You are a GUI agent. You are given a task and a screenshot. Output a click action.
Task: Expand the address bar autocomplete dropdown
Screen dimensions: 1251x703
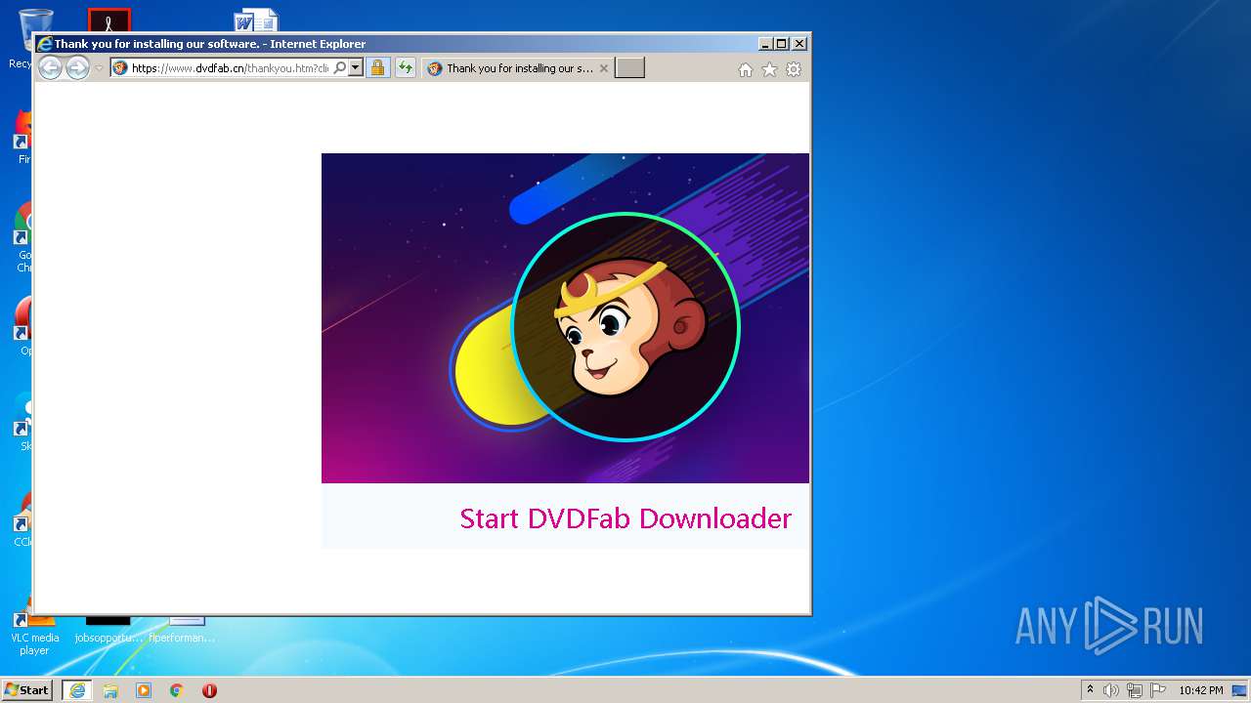355,68
